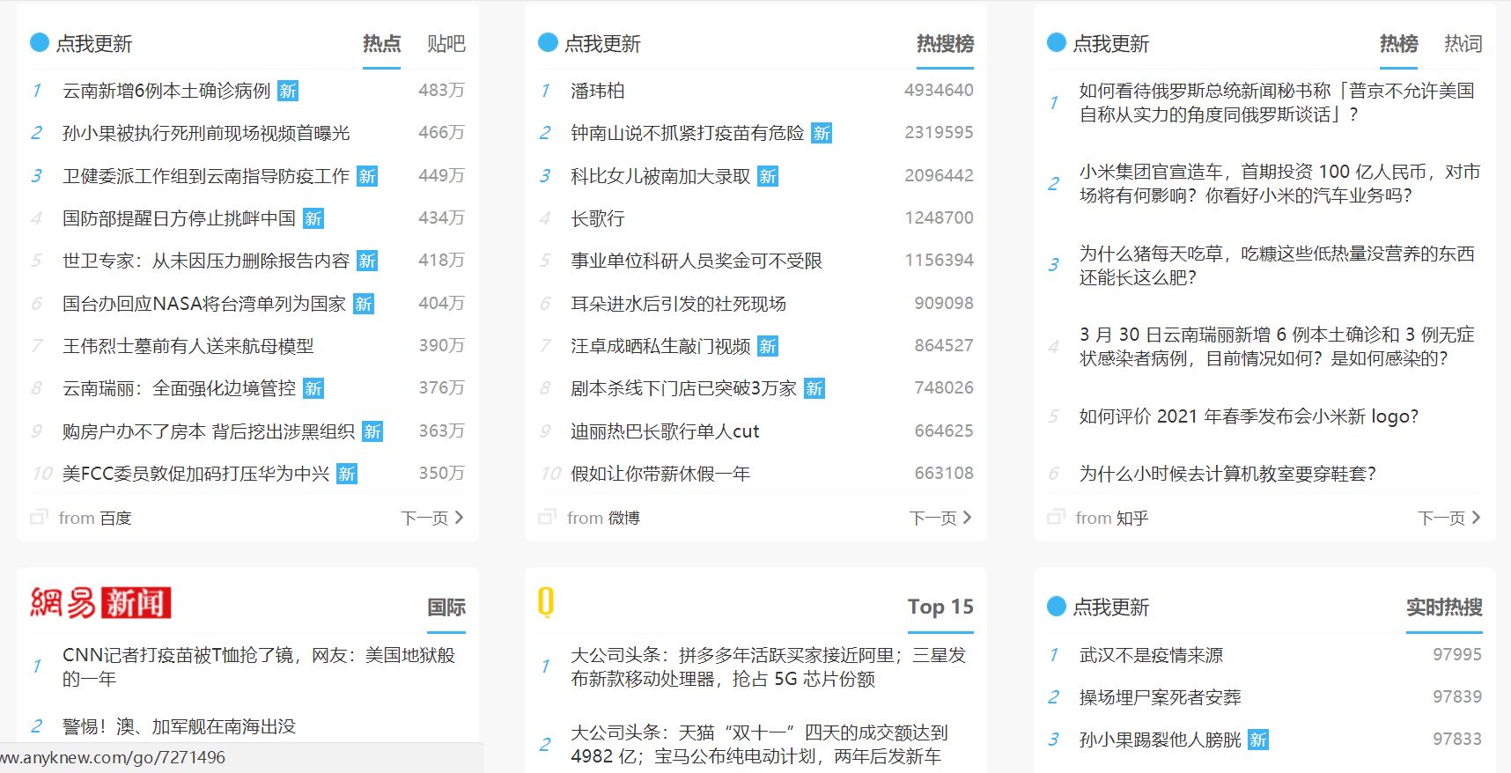Image resolution: width=1511 pixels, height=773 pixels.
Task: Switch to the 热点 tab on the Baidu card
Action: coord(381,44)
